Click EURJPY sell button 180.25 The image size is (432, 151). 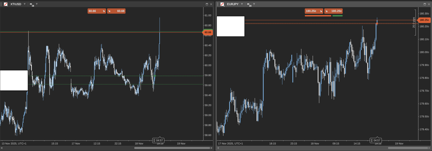tap(314, 11)
